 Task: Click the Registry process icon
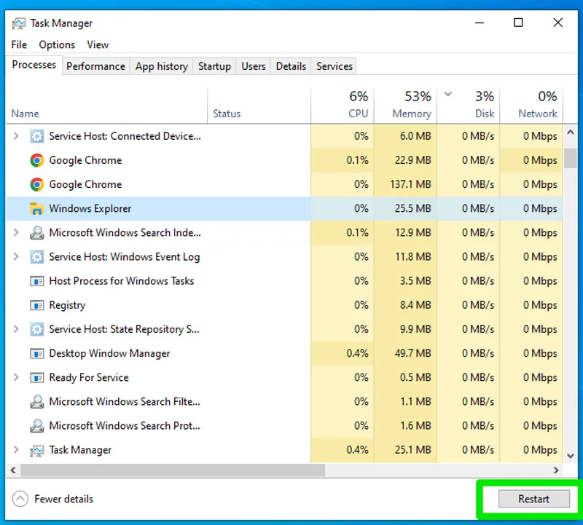pos(36,305)
